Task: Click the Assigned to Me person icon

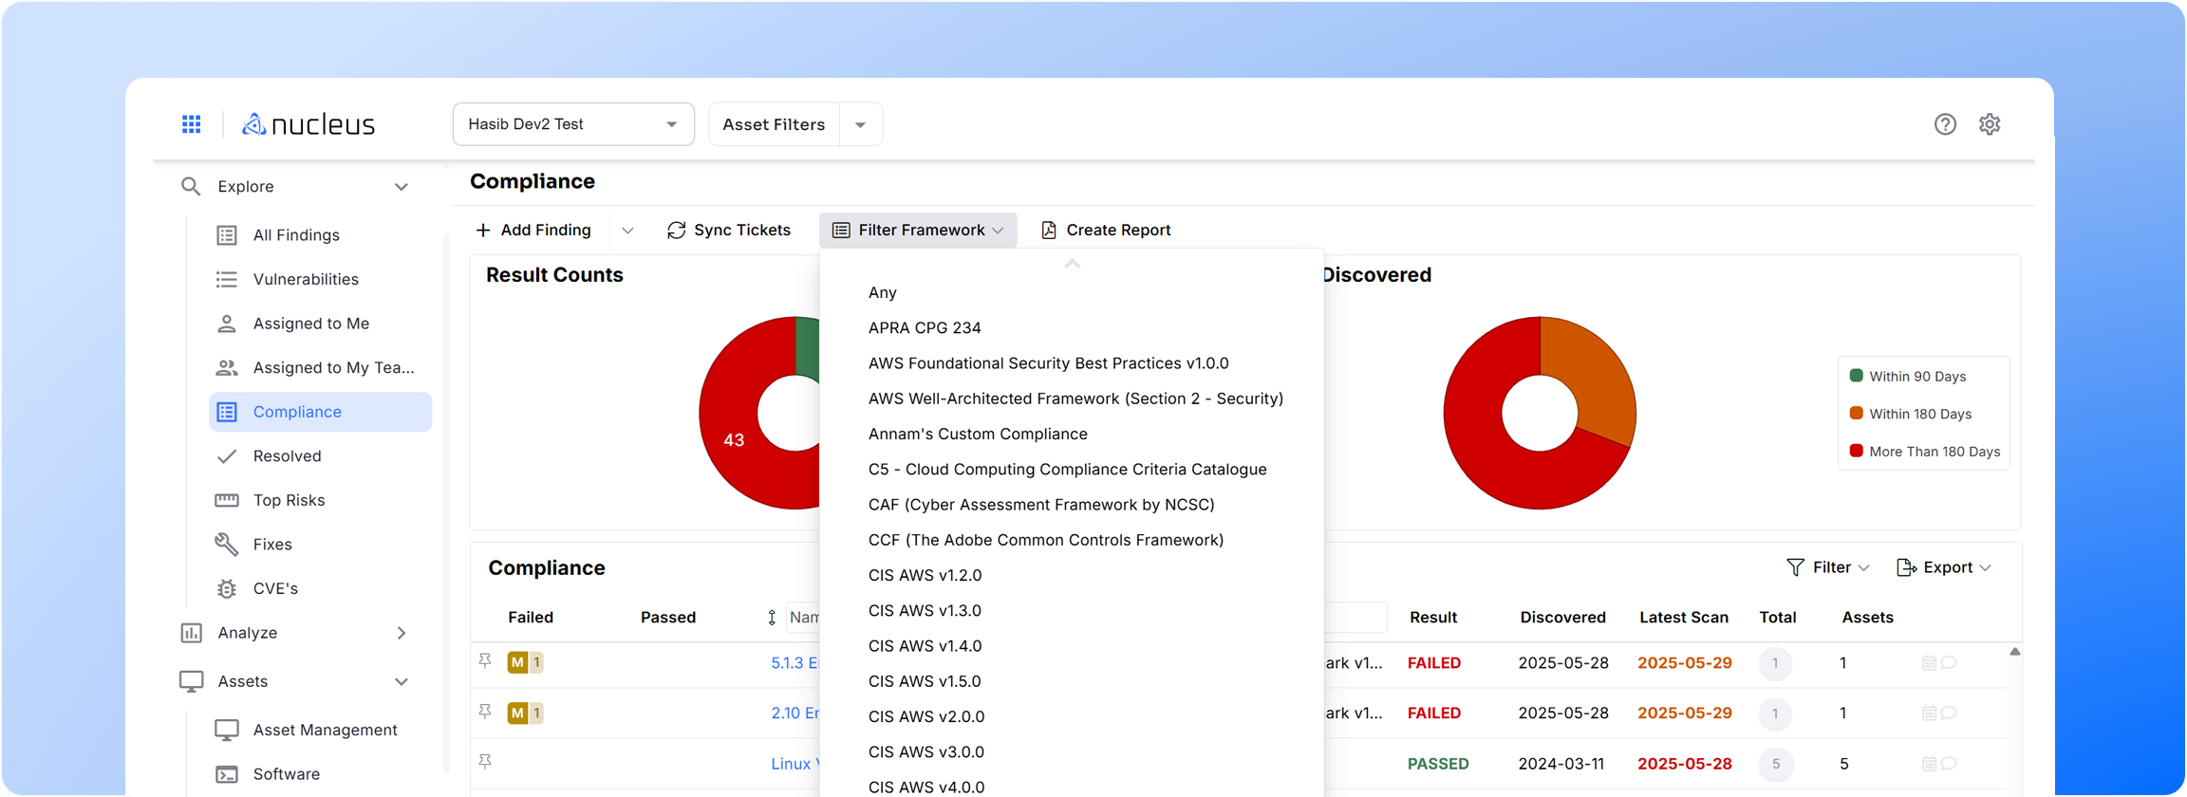Action: click(227, 324)
